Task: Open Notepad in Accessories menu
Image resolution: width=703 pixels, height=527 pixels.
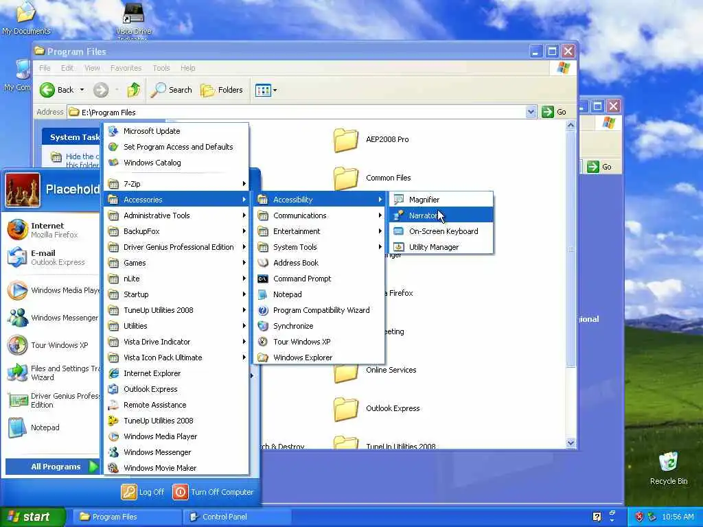Action: tap(320, 294)
